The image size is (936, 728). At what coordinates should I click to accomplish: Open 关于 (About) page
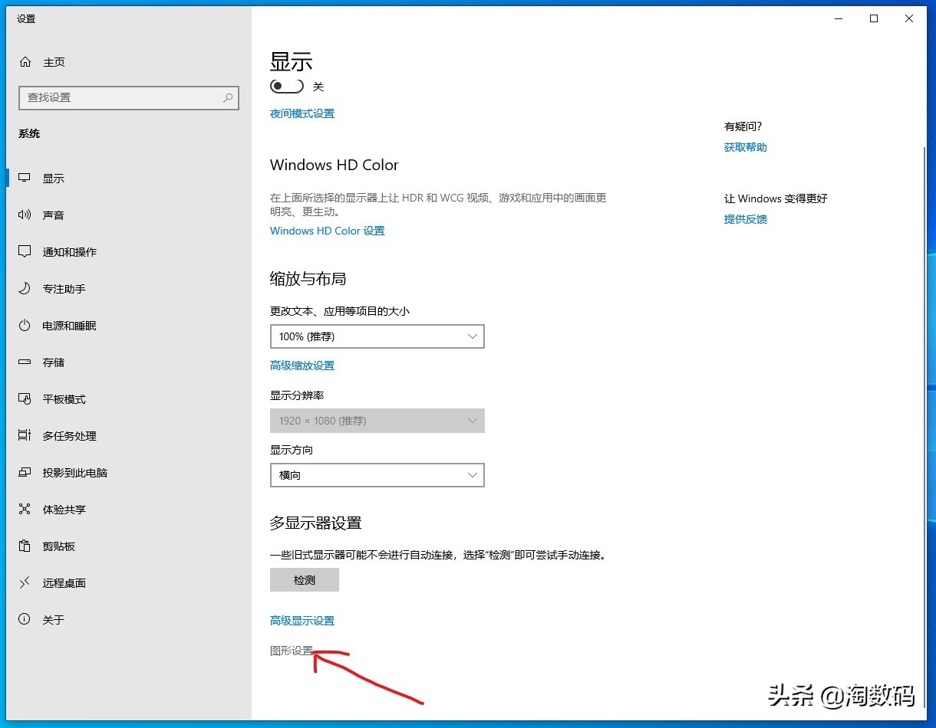[52, 619]
